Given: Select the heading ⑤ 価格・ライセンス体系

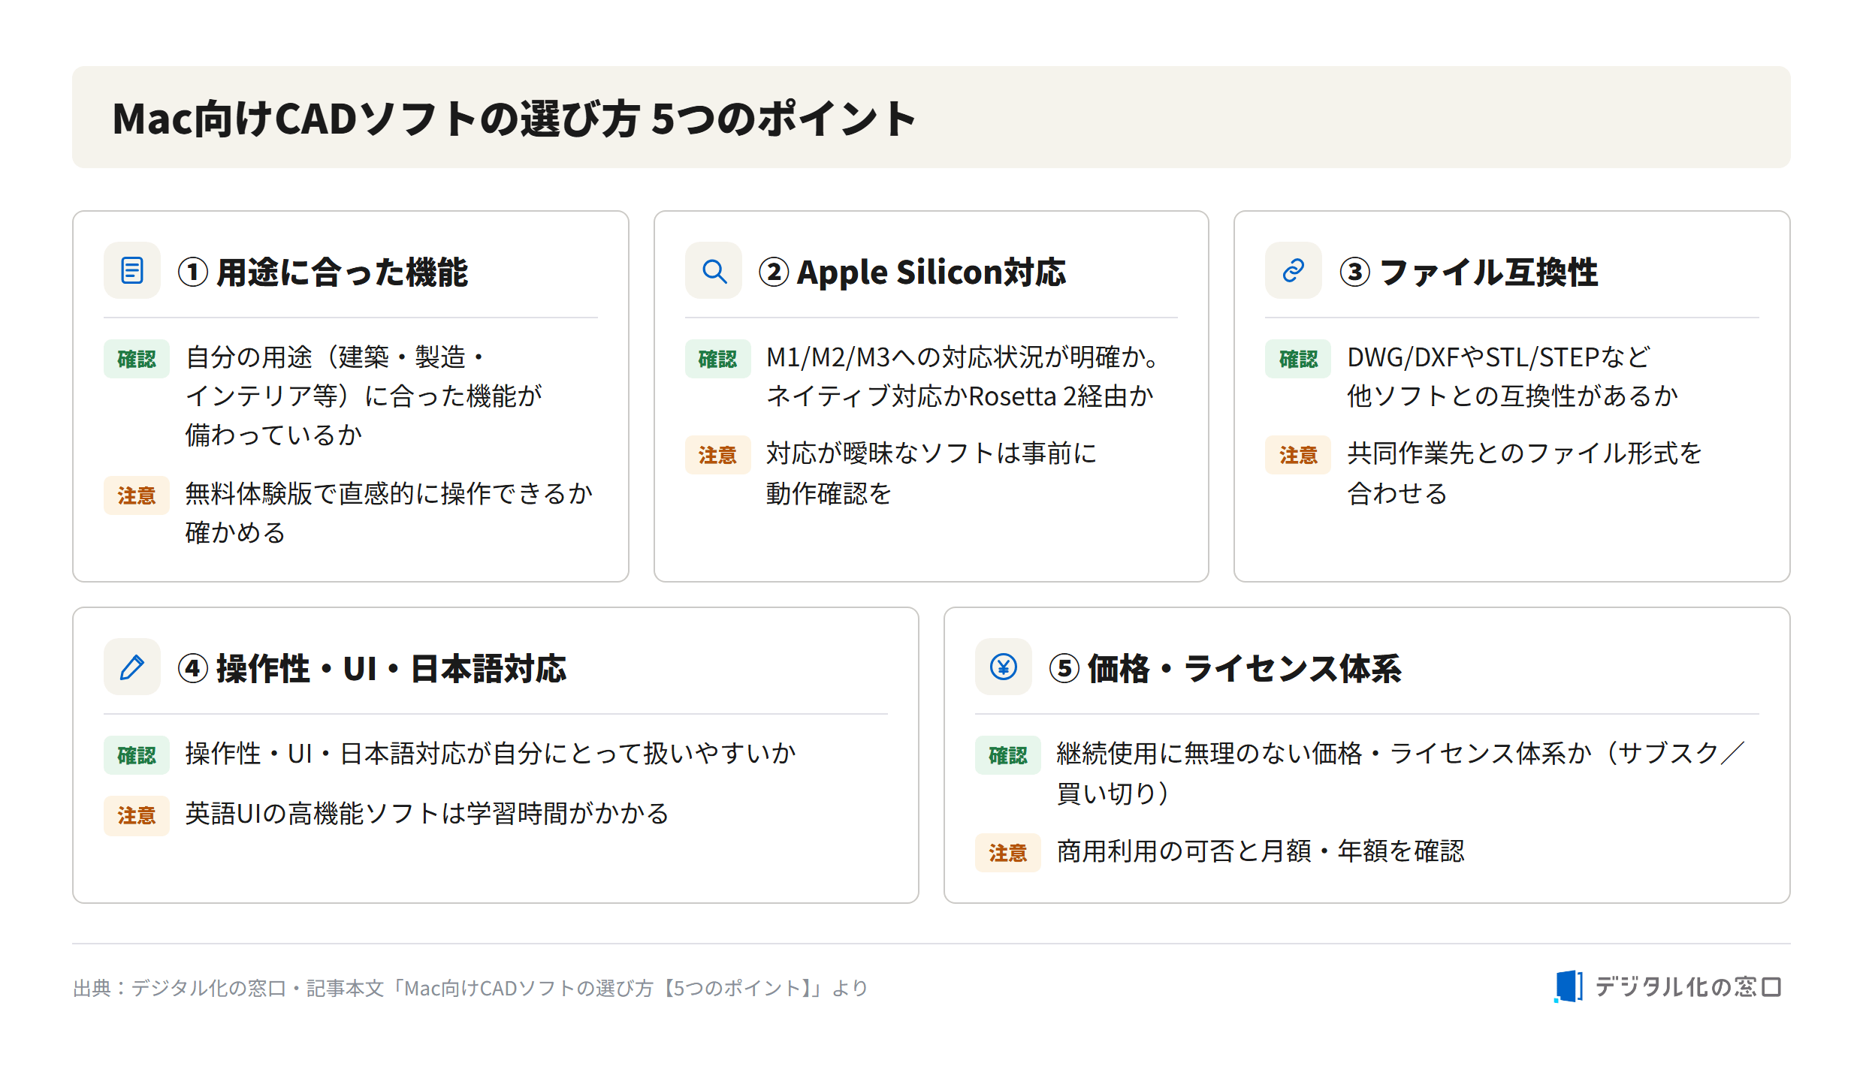Looking at the screenshot, I should click(1225, 668).
